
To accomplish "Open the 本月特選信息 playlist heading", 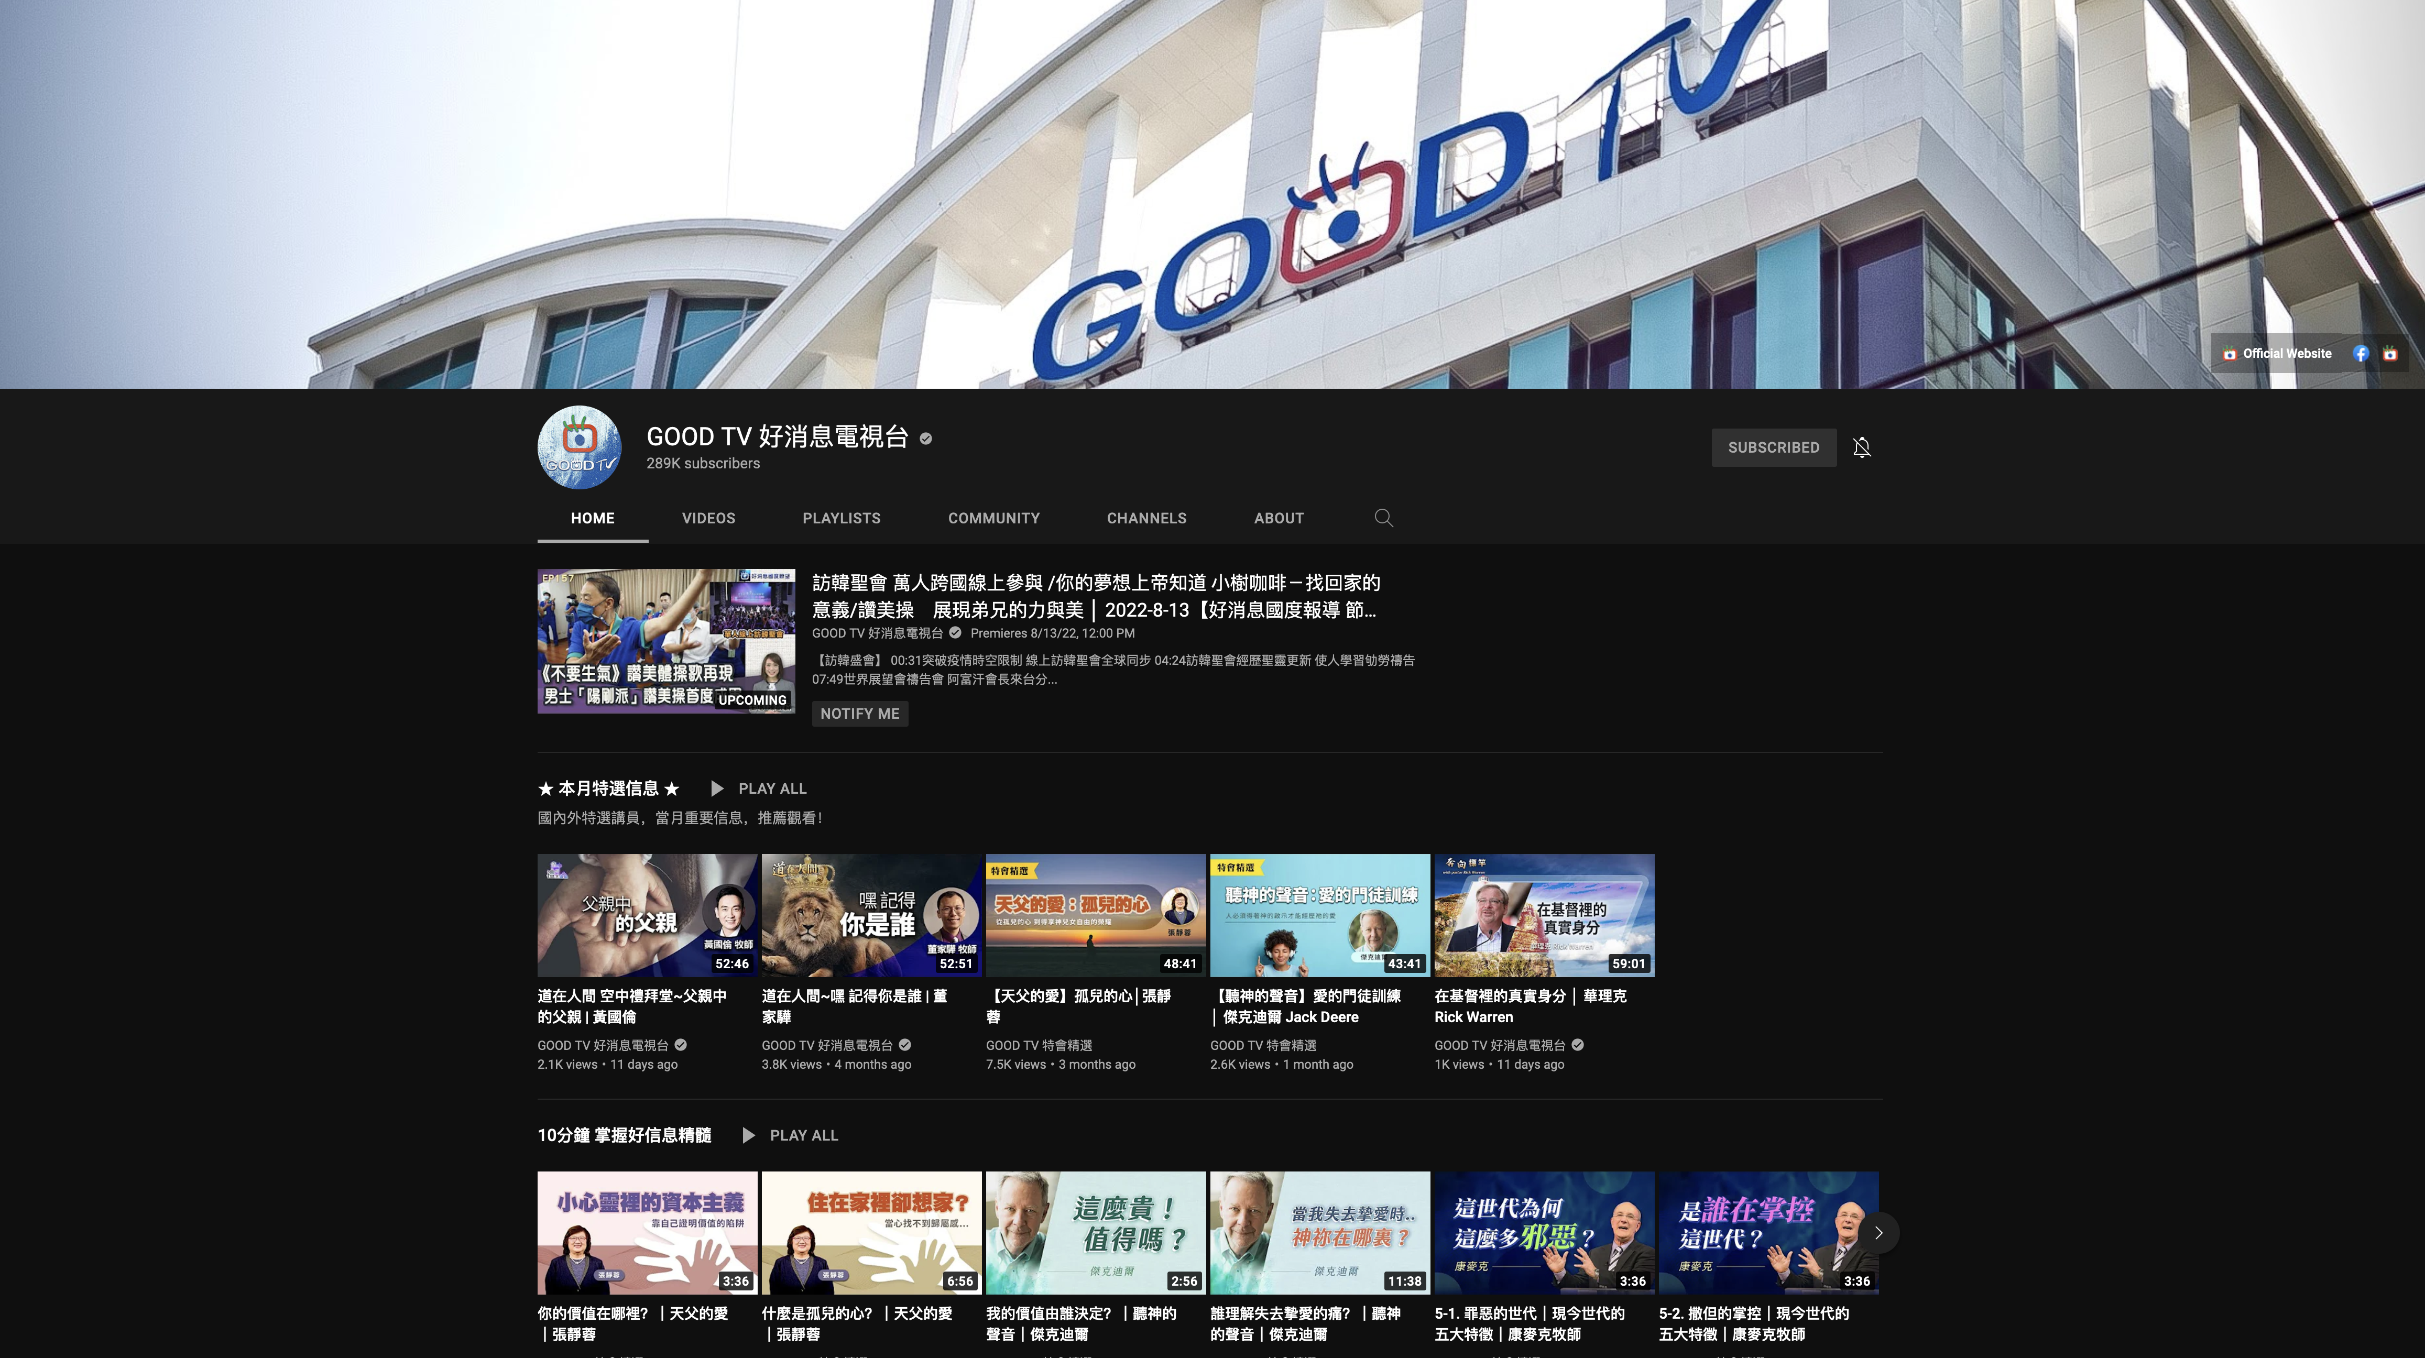I will tap(608, 788).
